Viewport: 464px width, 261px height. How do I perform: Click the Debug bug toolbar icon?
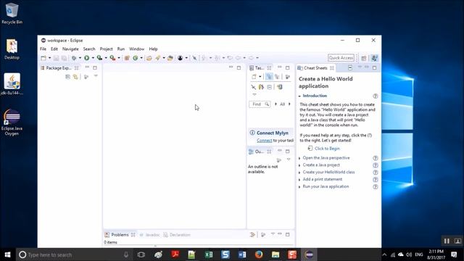(x=74, y=58)
